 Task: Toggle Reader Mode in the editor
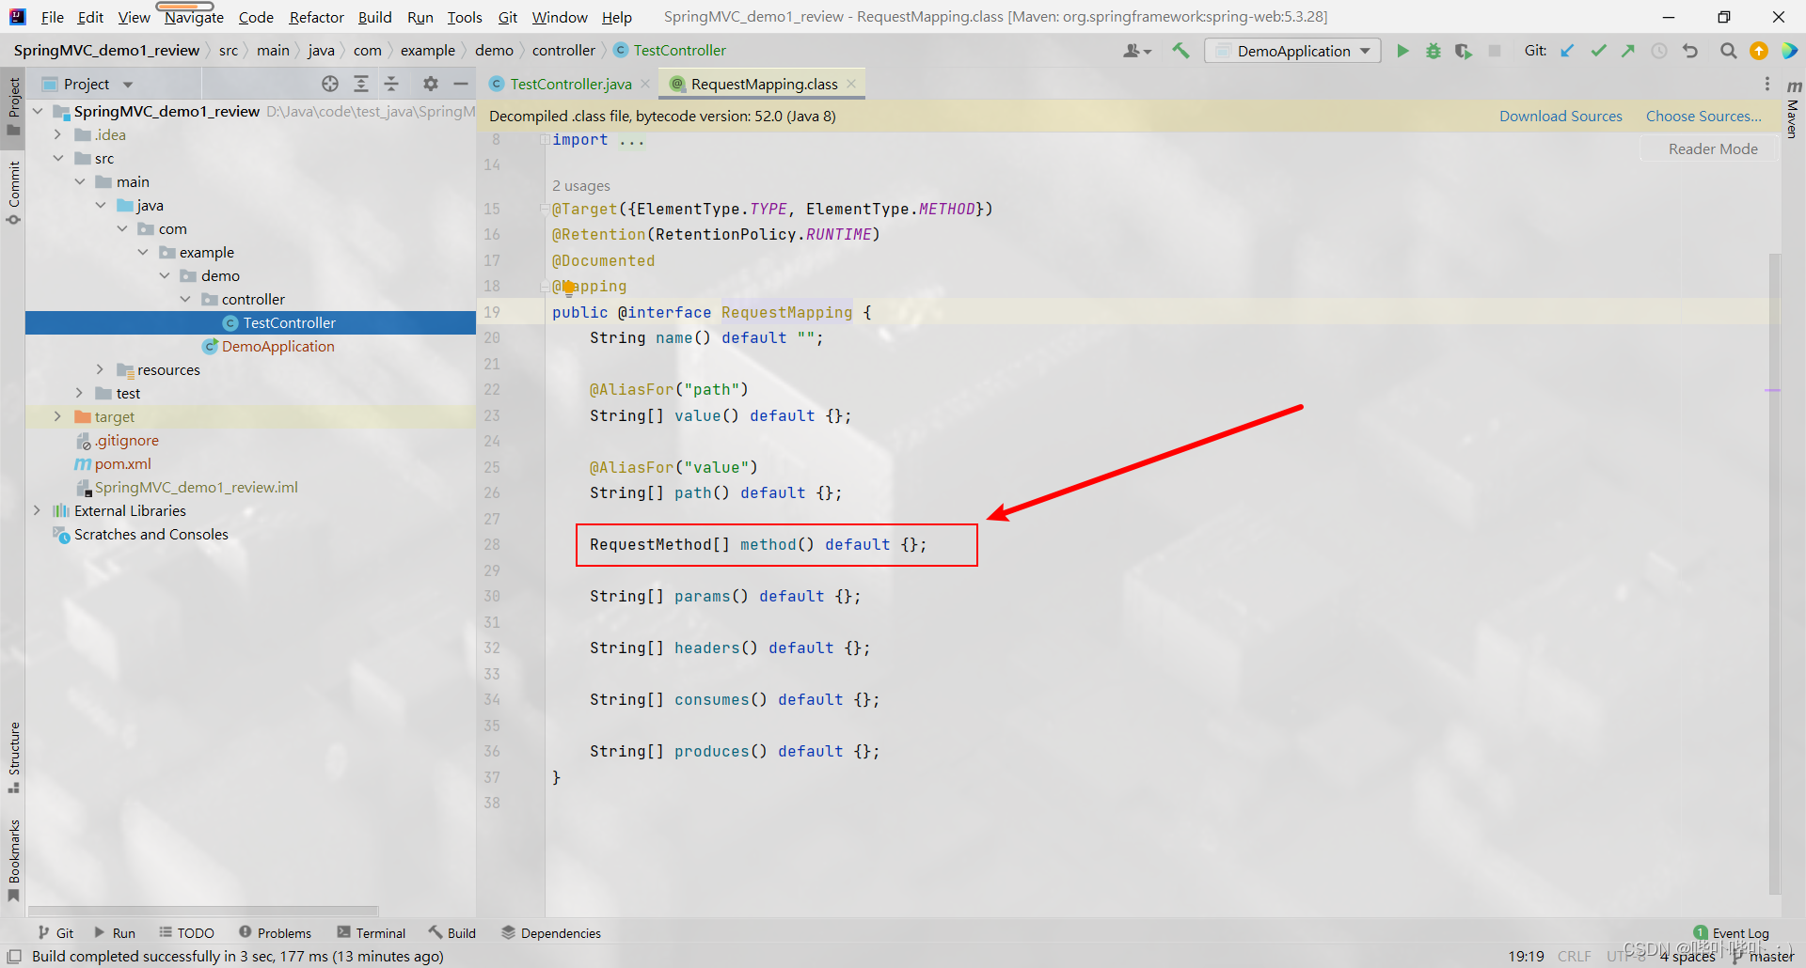click(1712, 148)
